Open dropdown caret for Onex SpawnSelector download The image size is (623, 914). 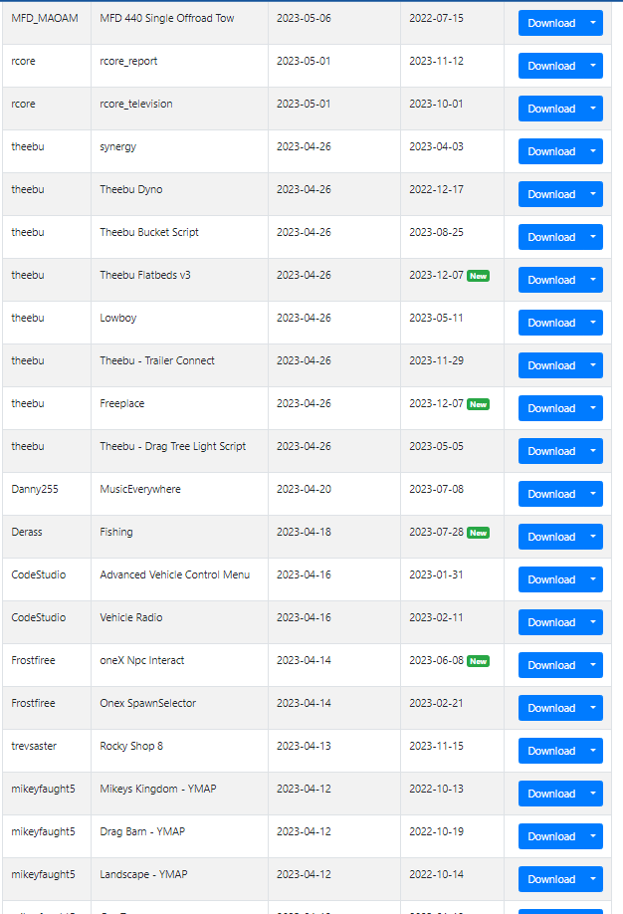tap(593, 708)
